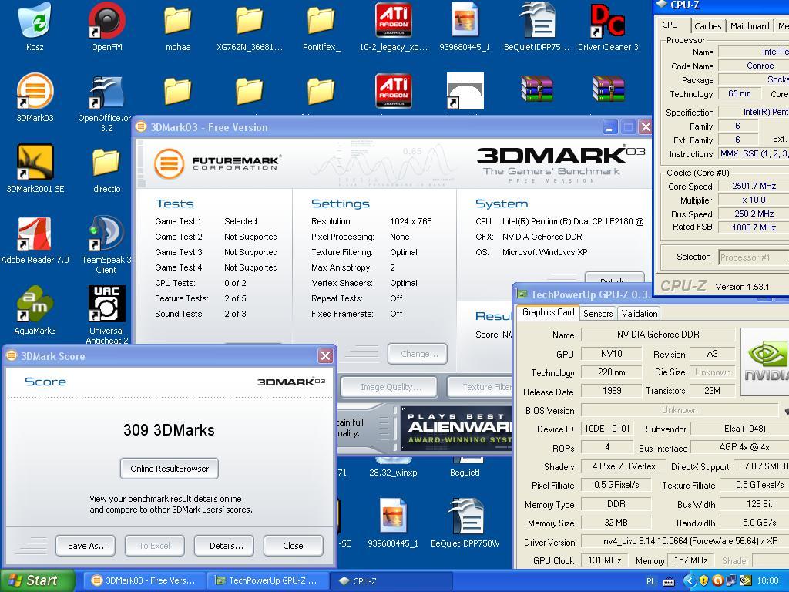Click the orange update tray icon
The width and height of the screenshot is (789, 592).
717,580
